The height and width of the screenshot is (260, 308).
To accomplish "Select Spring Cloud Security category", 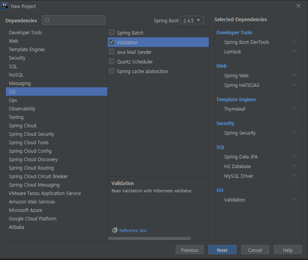I will pyautogui.click(x=57, y=134).
